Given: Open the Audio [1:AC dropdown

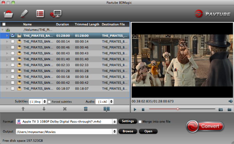Looking at the screenshot, I should point(105,102).
